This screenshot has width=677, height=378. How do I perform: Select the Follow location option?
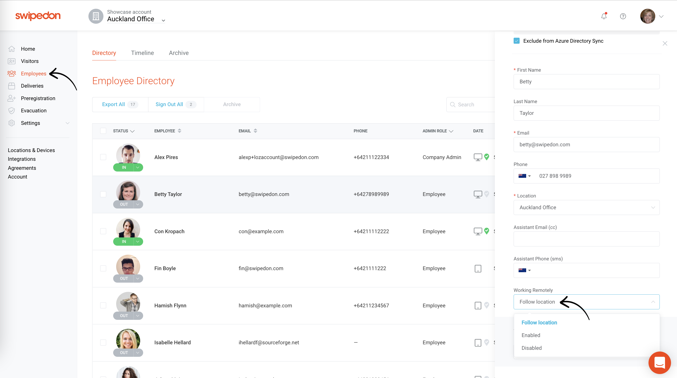coord(539,322)
